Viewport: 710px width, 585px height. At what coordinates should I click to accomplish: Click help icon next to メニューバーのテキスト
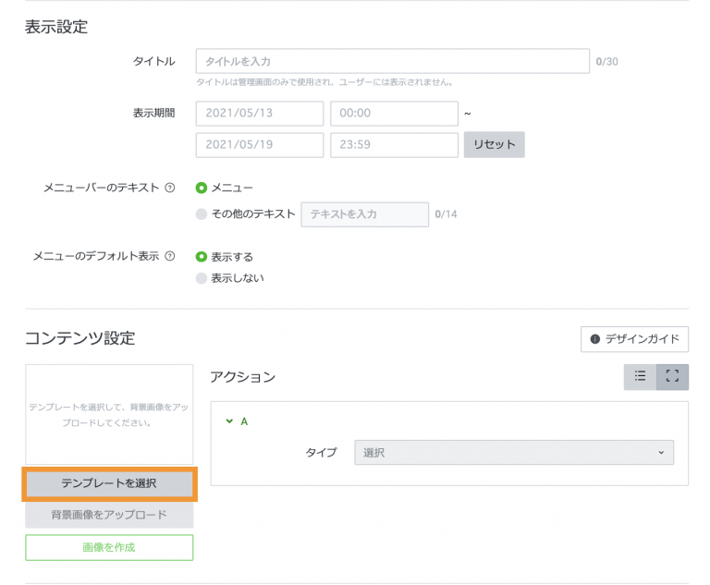[x=169, y=188]
